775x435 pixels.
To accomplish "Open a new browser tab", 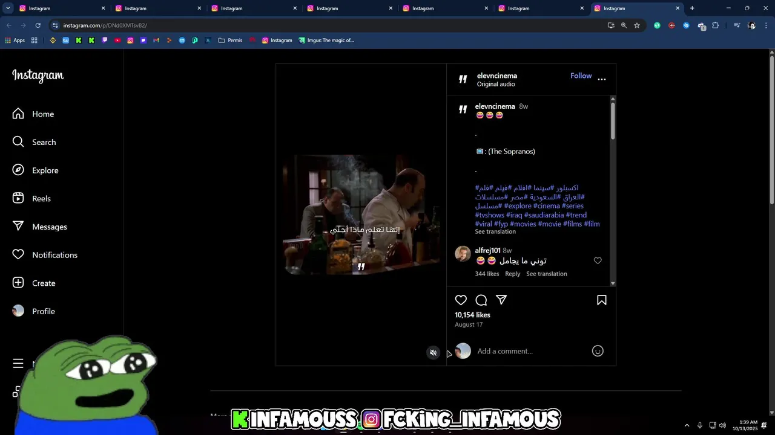I will tap(692, 8).
